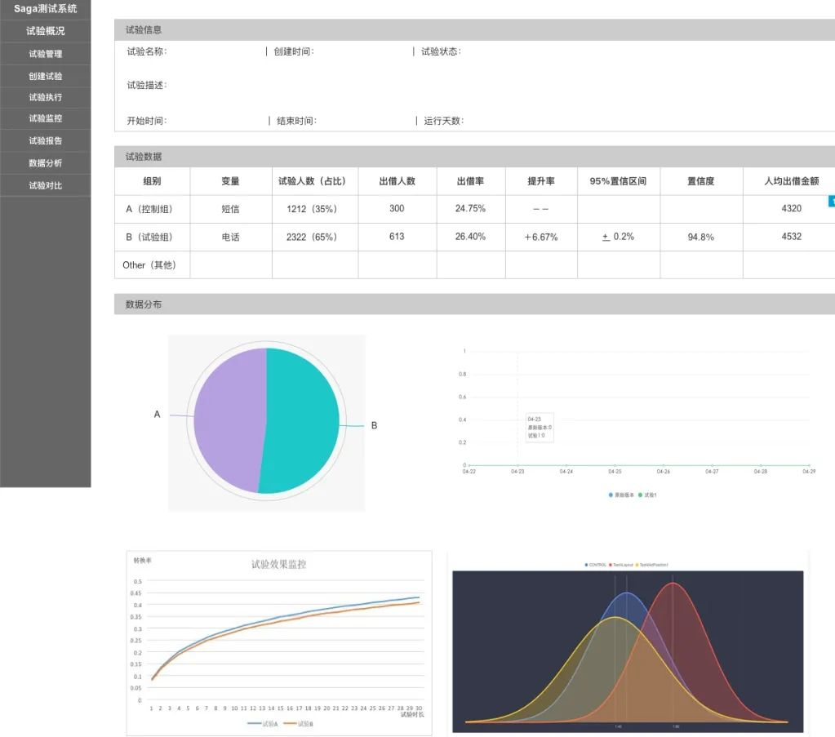Viewport: 835px width, 737px height.
Task: Toggle CONTROL legend item above distribution chart
Action: tap(595, 565)
